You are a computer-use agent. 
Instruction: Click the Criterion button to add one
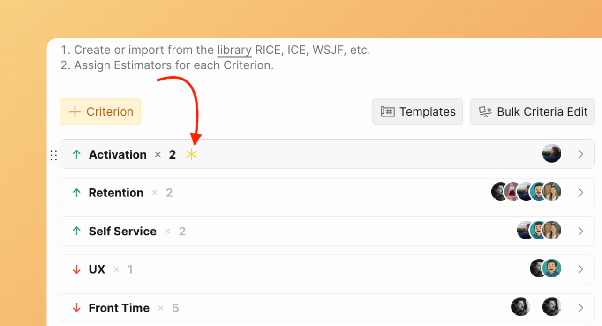(100, 112)
